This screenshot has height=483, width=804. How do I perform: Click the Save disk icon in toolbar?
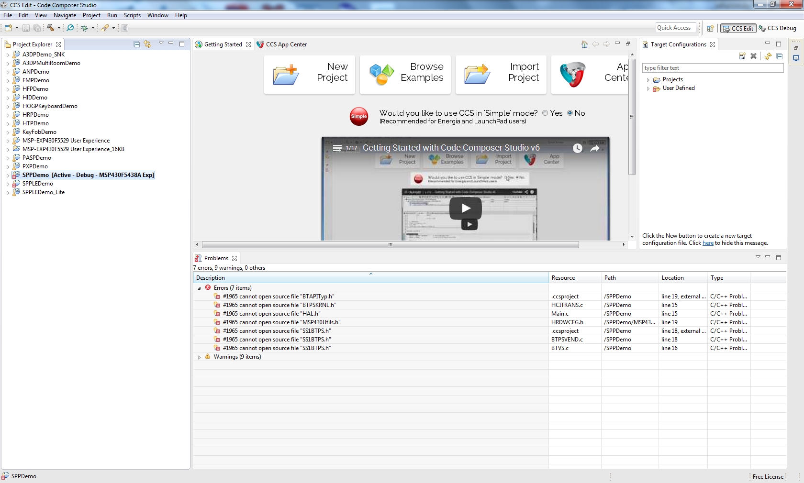point(26,28)
